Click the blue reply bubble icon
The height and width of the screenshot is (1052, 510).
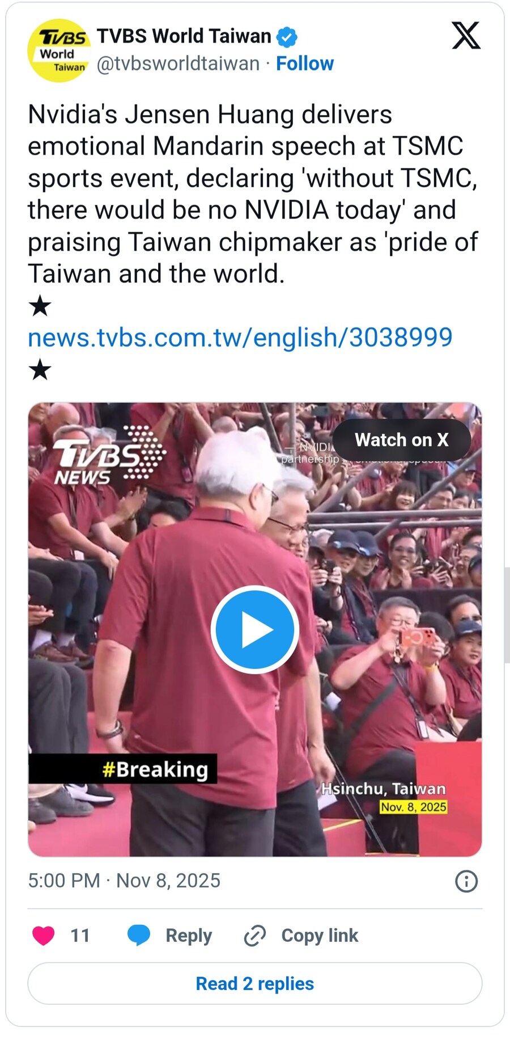click(x=139, y=936)
